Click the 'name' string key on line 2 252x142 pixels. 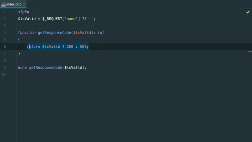pos(71,19)
